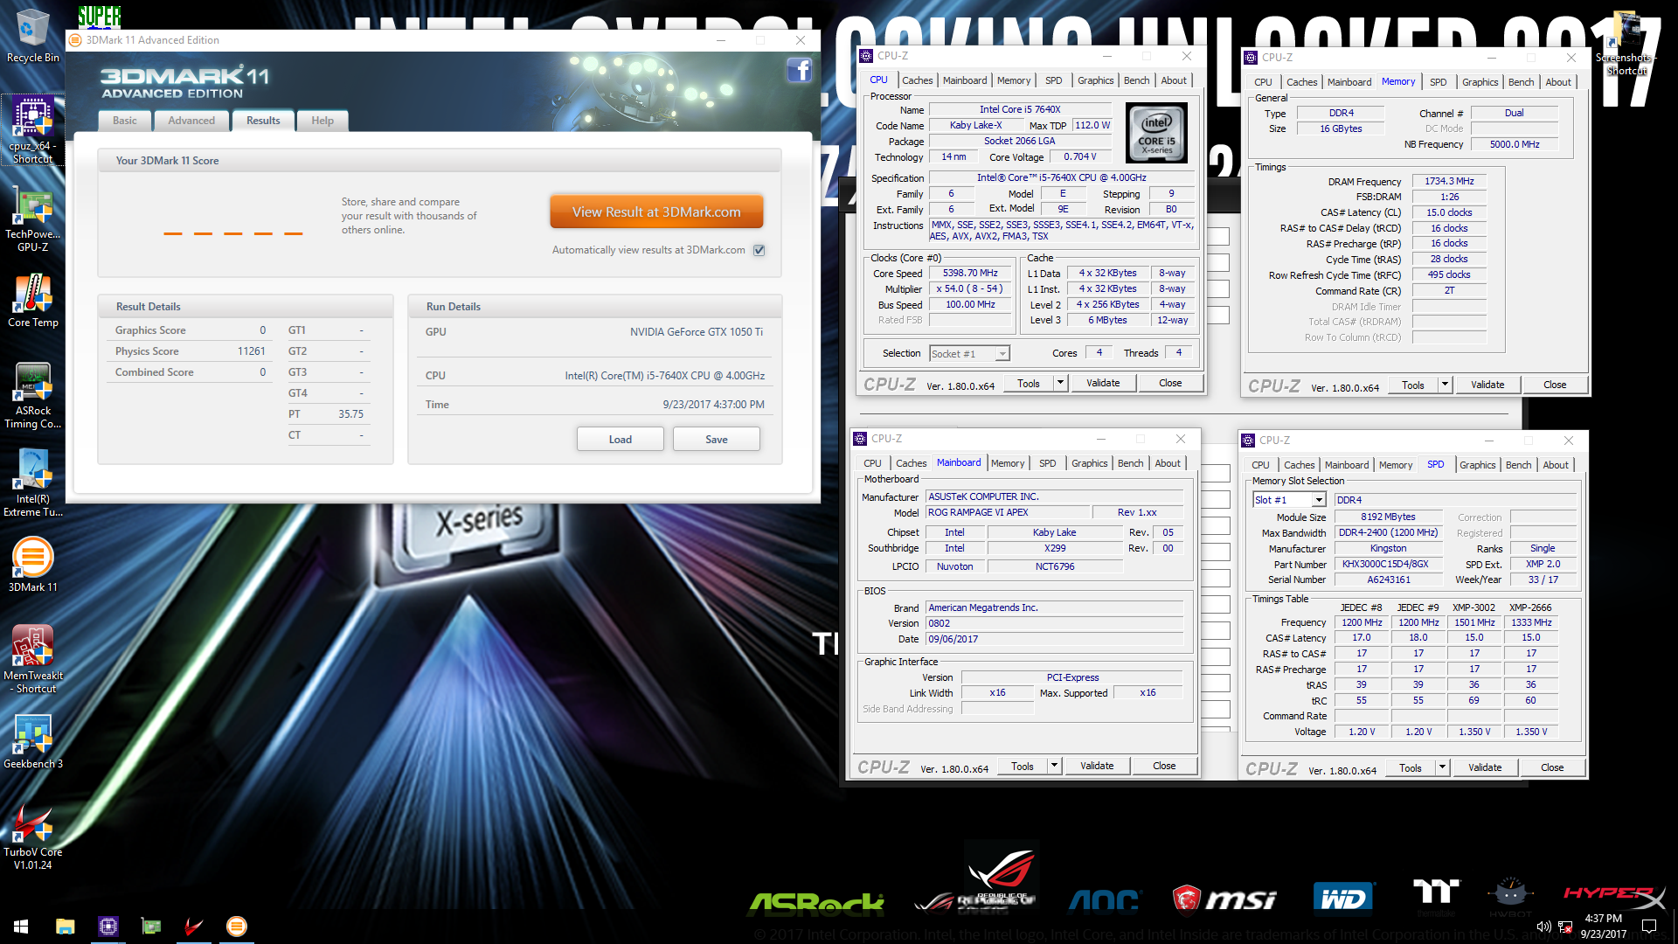
Task: Click the Save button in Run Details
Action: [716, 440]
